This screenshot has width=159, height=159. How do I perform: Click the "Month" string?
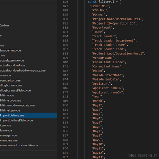[x=97, y=101]
